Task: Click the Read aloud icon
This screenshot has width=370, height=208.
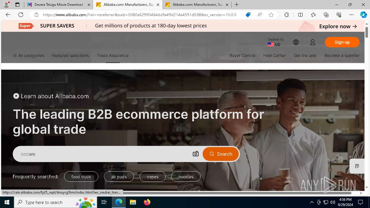Action: point(260,15)
